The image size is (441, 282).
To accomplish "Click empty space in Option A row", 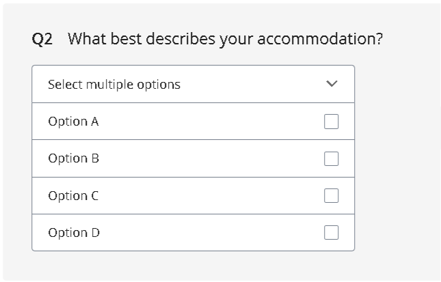I will coord(205,122).
